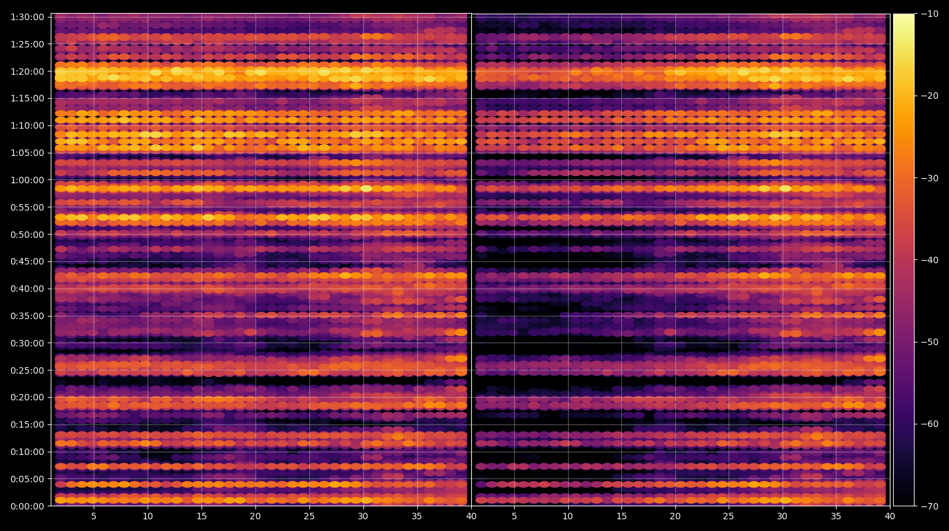This screenshot has height=531, width=949.
Task: Click x-axis tick 40 of left plot
Action: 471,517
